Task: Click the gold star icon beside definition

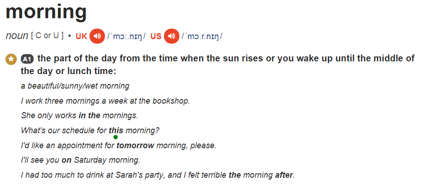Action: pos(11,59)
